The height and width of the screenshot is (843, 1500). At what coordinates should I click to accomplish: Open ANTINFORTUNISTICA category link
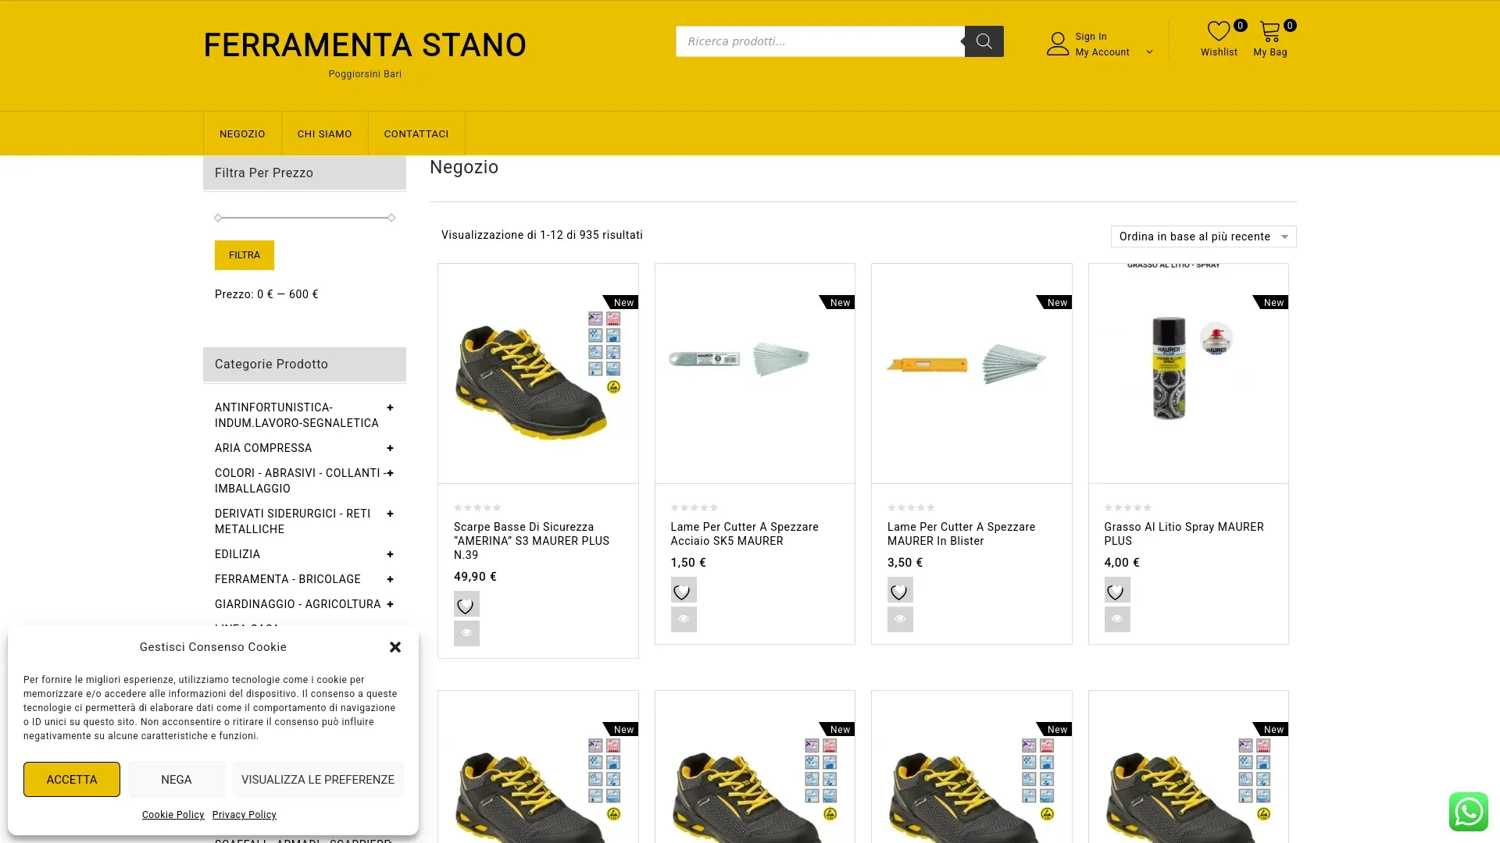(x=297, y=415)
